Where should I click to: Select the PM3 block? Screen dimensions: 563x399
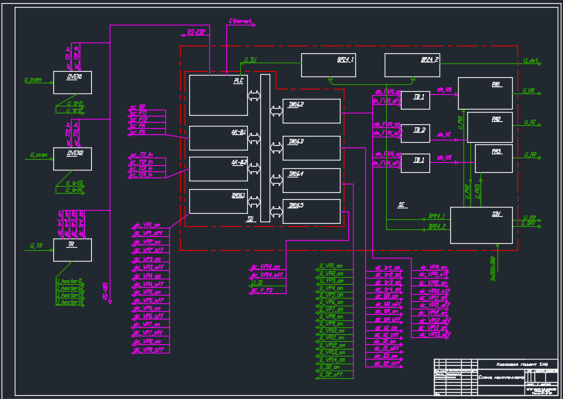(489, 158)
